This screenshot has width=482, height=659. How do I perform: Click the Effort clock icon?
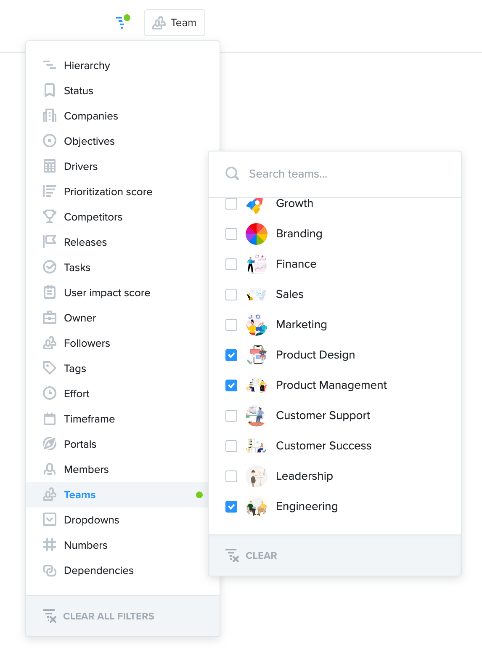(50, 393)
